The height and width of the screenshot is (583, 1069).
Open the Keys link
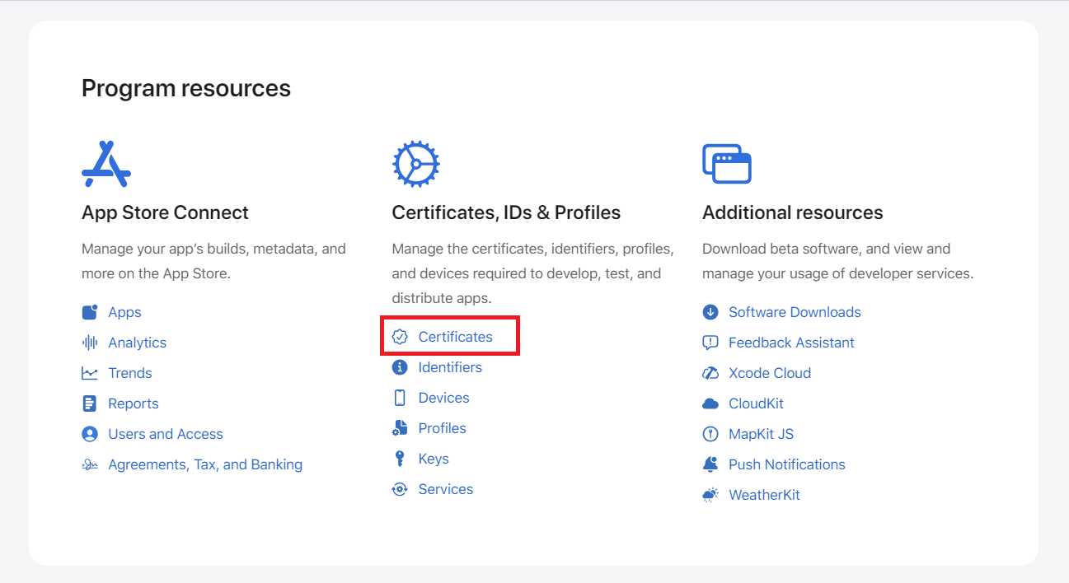434,459
